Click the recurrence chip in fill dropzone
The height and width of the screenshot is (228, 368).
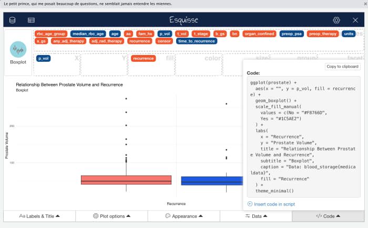143,58
